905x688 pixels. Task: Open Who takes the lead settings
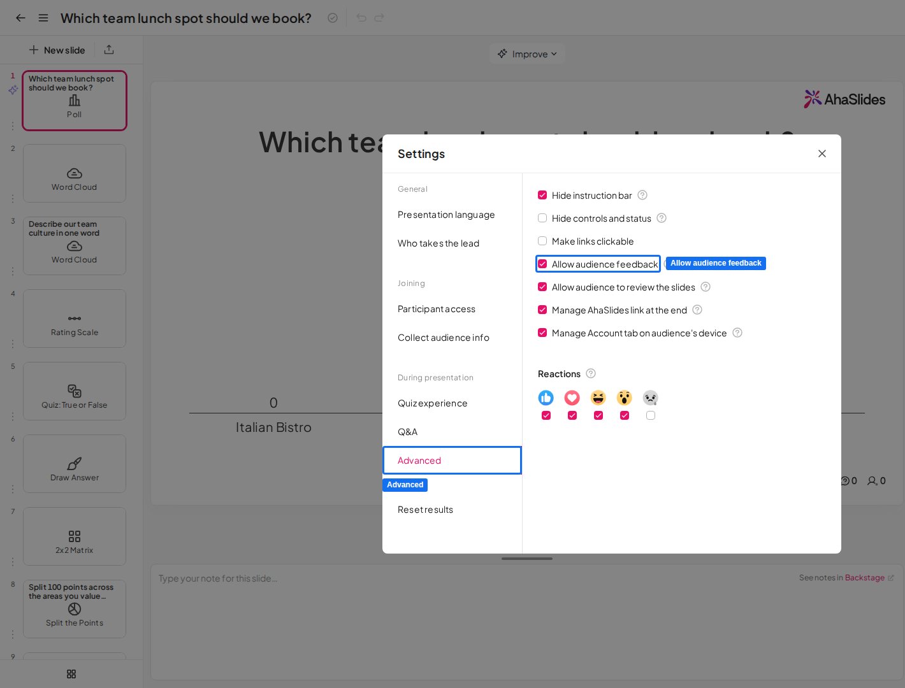pos(452,243)
